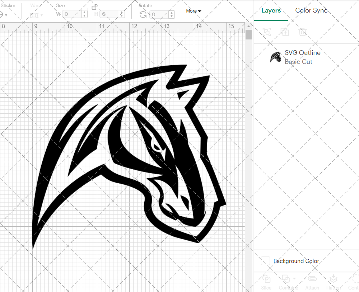Viewport: 359px width, 292px height.
Task: Click the duplicate layer icon in Layers panel
Action: [285, 32]
